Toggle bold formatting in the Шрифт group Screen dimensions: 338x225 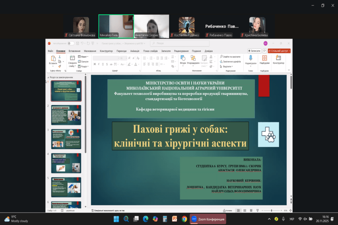point(94,64)
